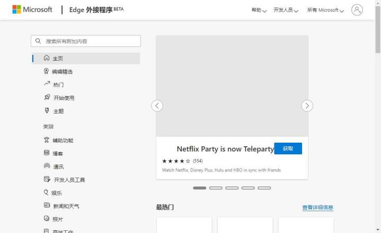Click 获取 to get Teleparty extension
The image size is (381, 233).
point(288,148)
